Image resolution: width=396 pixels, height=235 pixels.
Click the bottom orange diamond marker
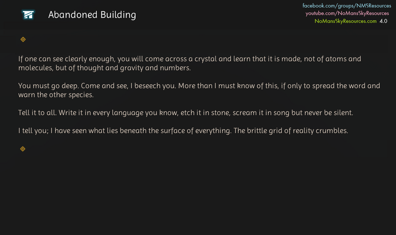(23, 149)
